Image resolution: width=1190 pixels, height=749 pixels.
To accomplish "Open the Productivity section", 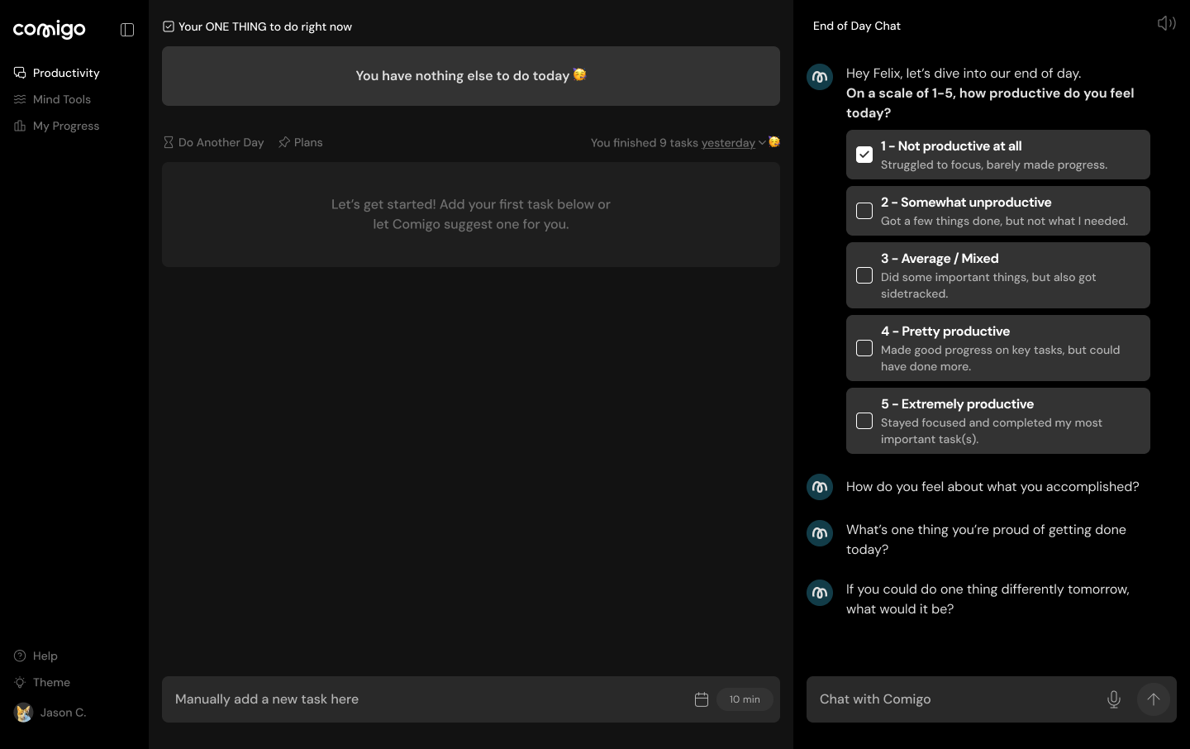I will [57, 73].
